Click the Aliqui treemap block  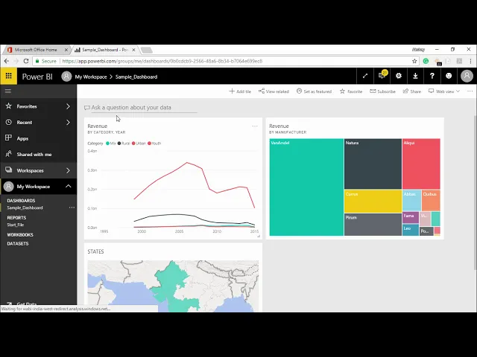pyautogui.click(x=421, y=164)
